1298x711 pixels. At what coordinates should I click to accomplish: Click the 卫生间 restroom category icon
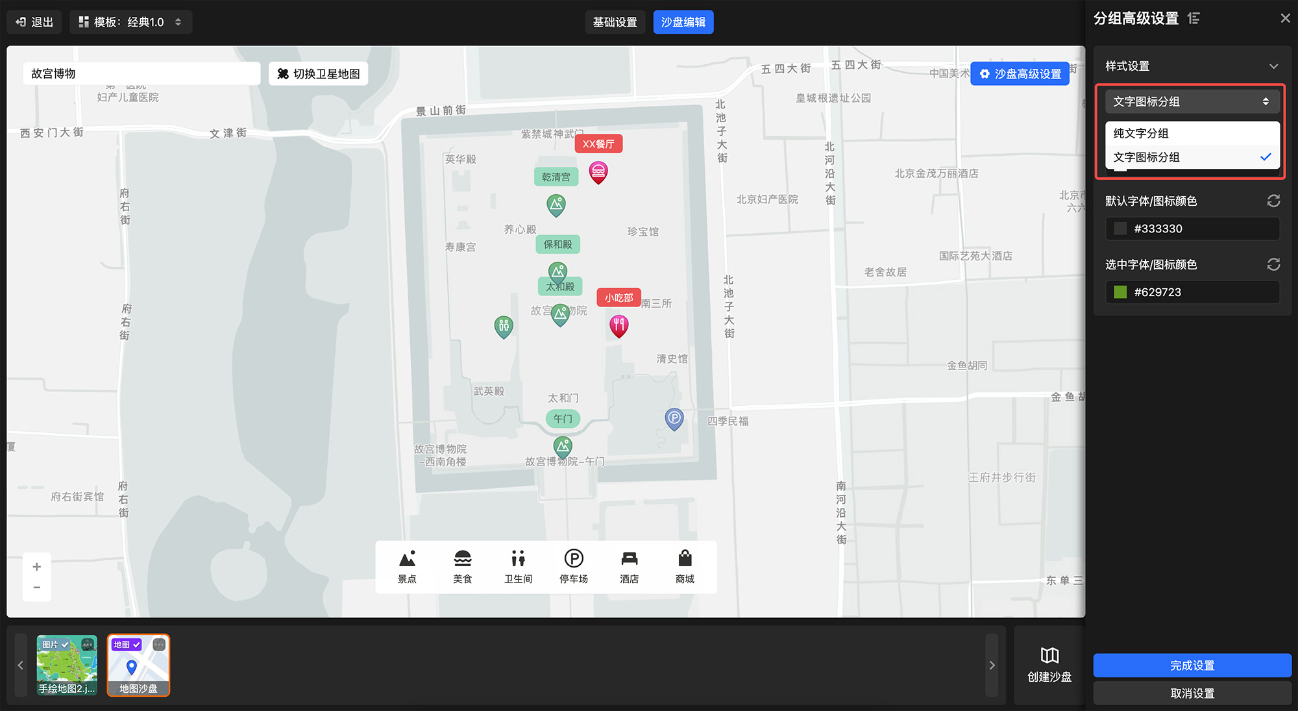coord(518,566)
